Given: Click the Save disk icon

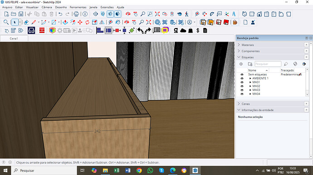Looking at the screenshot, I should pyautogui.click(x=21, y=14).
